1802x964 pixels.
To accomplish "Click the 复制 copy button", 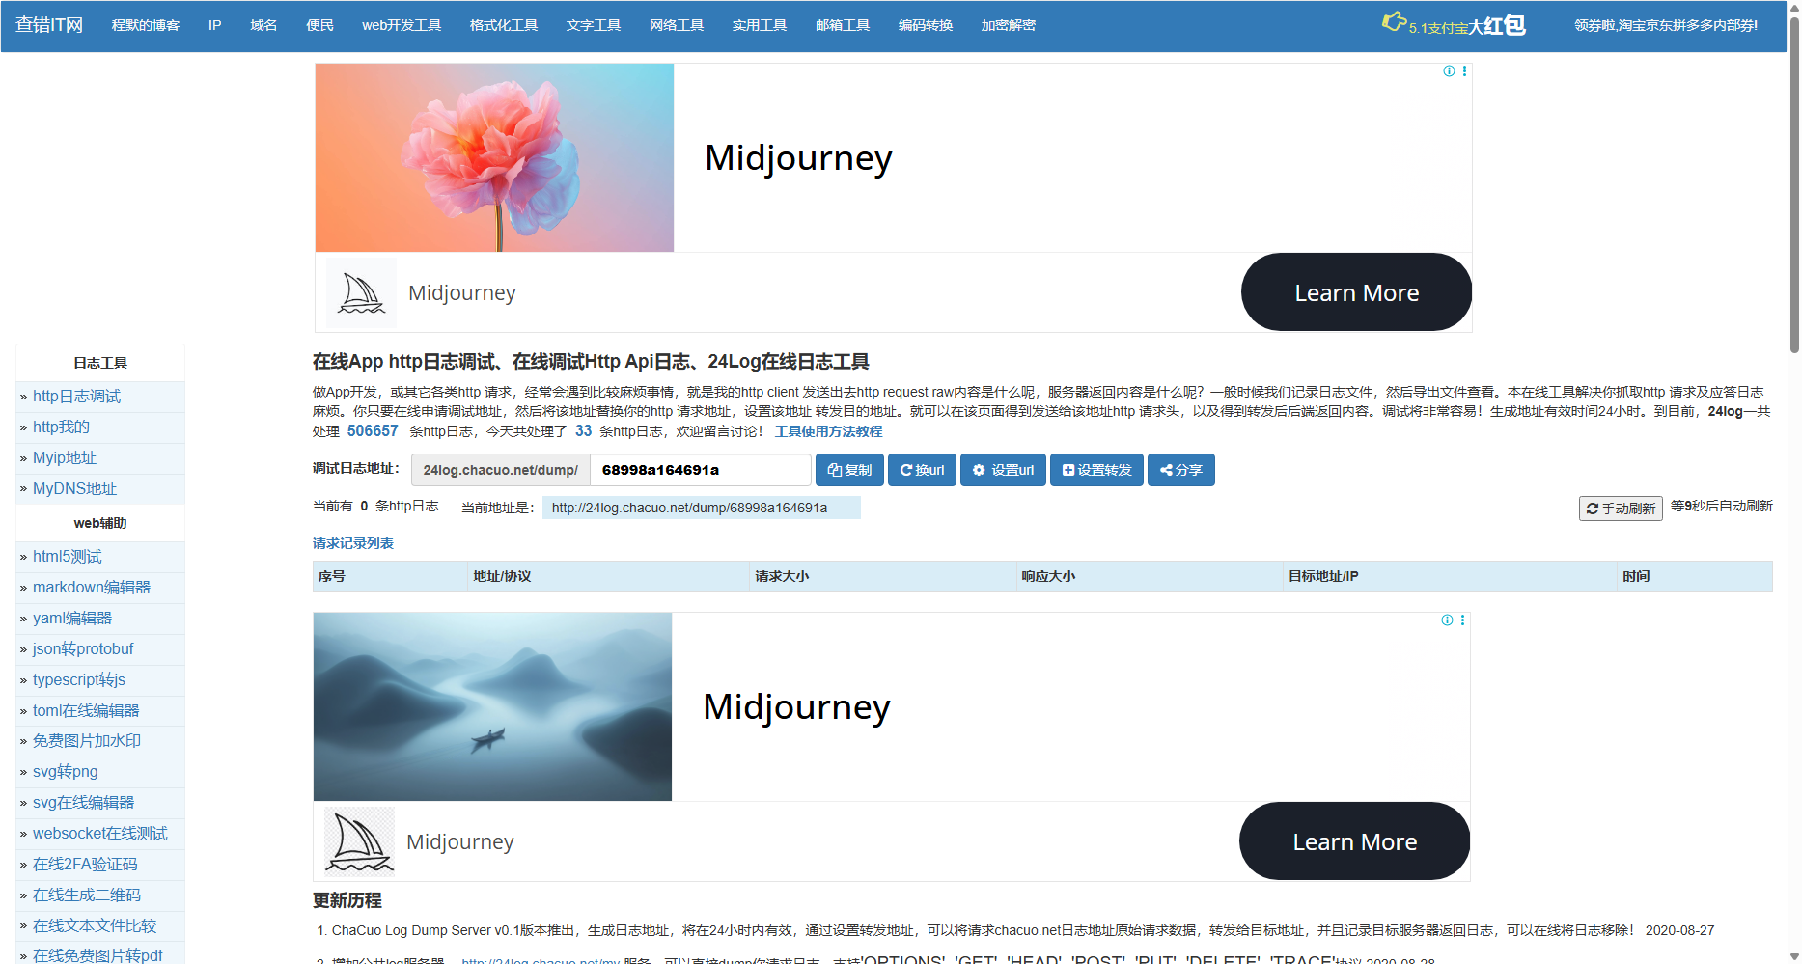I will pos(849,470).
